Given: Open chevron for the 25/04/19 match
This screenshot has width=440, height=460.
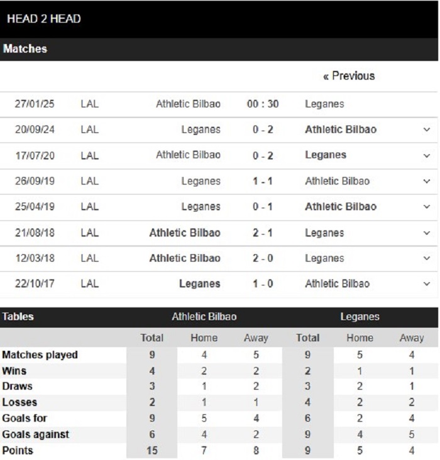Looking at the screenshot, I should pyautogui.click(x=426, y=206).
